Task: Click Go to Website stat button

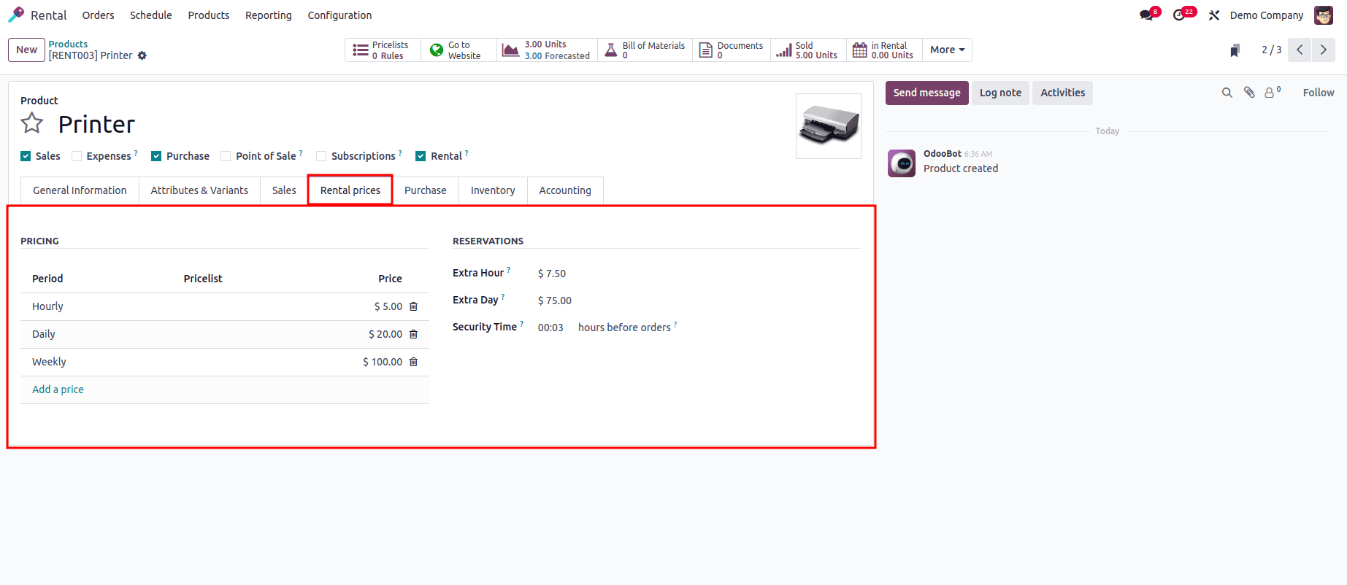Action: point(458,50)
